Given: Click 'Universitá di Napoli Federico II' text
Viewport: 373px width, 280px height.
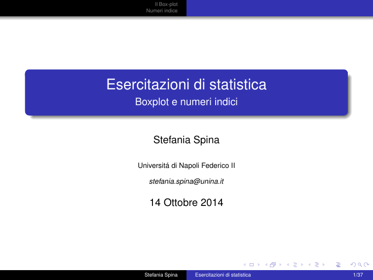Looking at the screenshot, I should (x=186, y=165).
